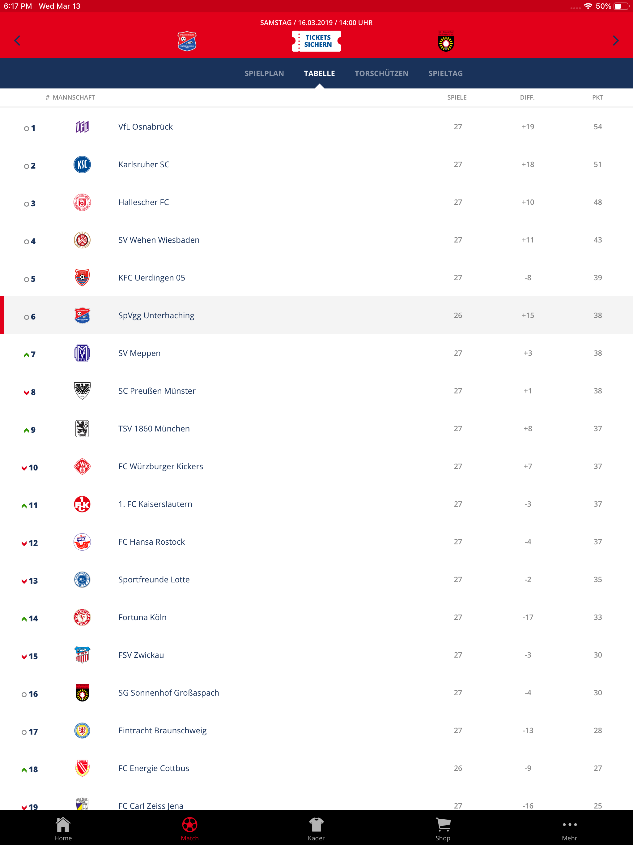Go to previous match with left chevron
Viewport: 633px width, 845px height.
tap(17, 41)
